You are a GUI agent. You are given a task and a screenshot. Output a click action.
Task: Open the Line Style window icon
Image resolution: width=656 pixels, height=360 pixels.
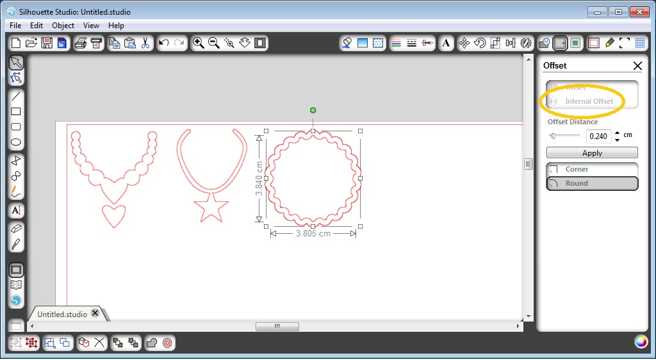click(412, 43)
